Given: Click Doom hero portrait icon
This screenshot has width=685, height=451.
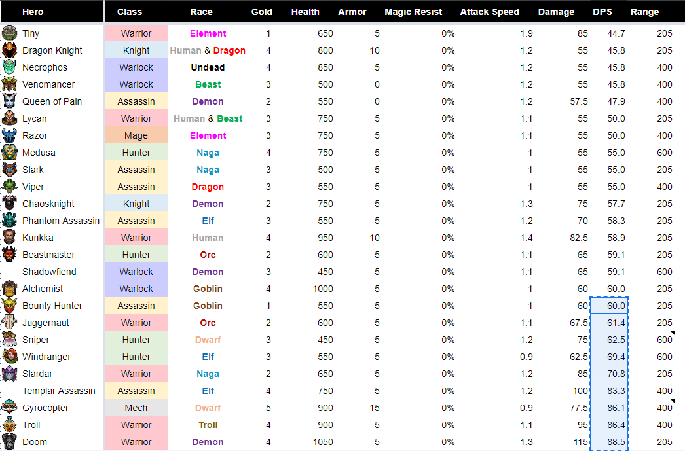Looking at the screenshot, I should tap(9, 442).
